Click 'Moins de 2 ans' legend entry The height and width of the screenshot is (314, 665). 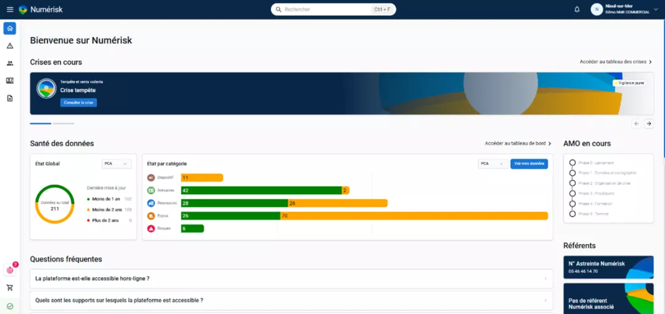click(x=109, y=209)
